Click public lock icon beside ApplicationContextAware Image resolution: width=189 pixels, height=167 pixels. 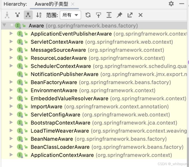point(26,155)
